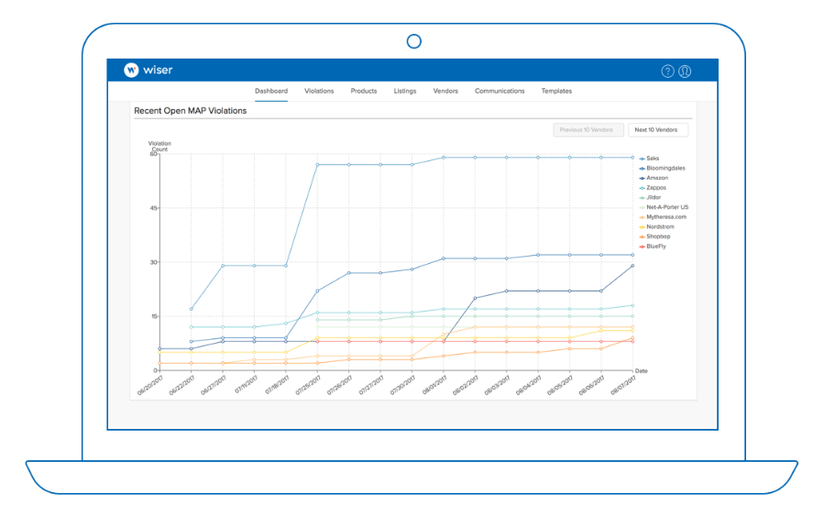Click the 45 value on the y-axis

(x=153, y=208)
